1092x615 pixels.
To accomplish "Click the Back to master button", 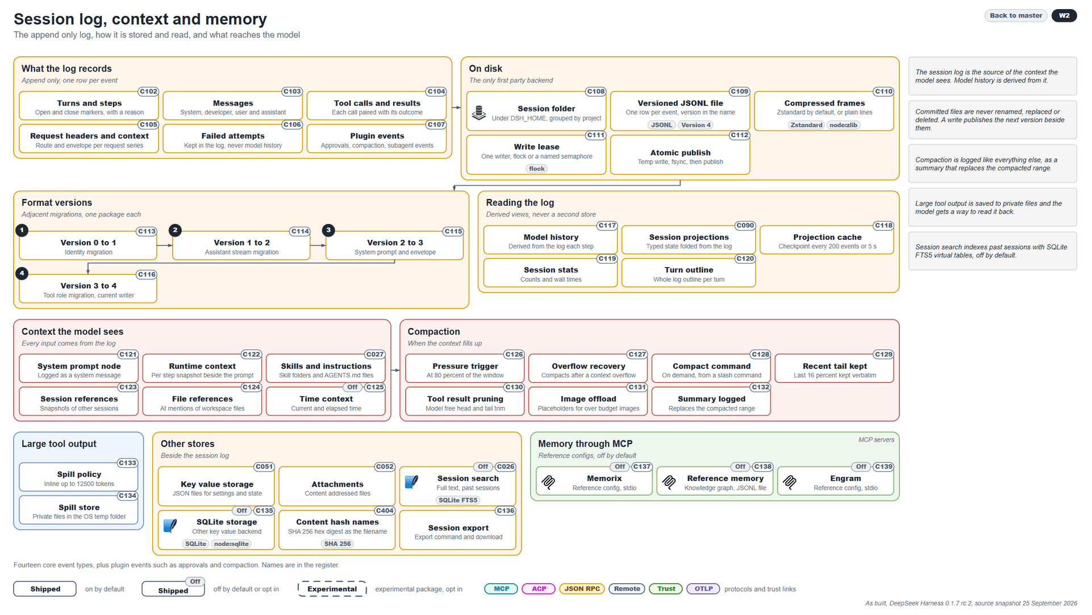I will click(1016, 15).
